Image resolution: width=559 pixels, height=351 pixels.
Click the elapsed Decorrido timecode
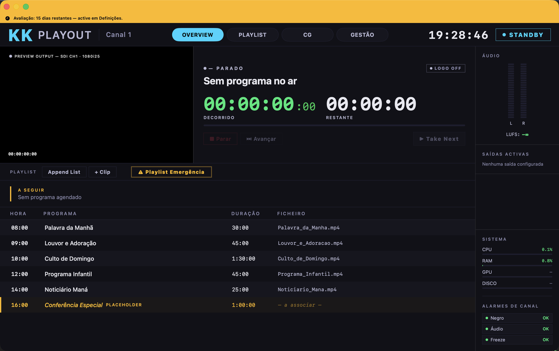point(259,104)
